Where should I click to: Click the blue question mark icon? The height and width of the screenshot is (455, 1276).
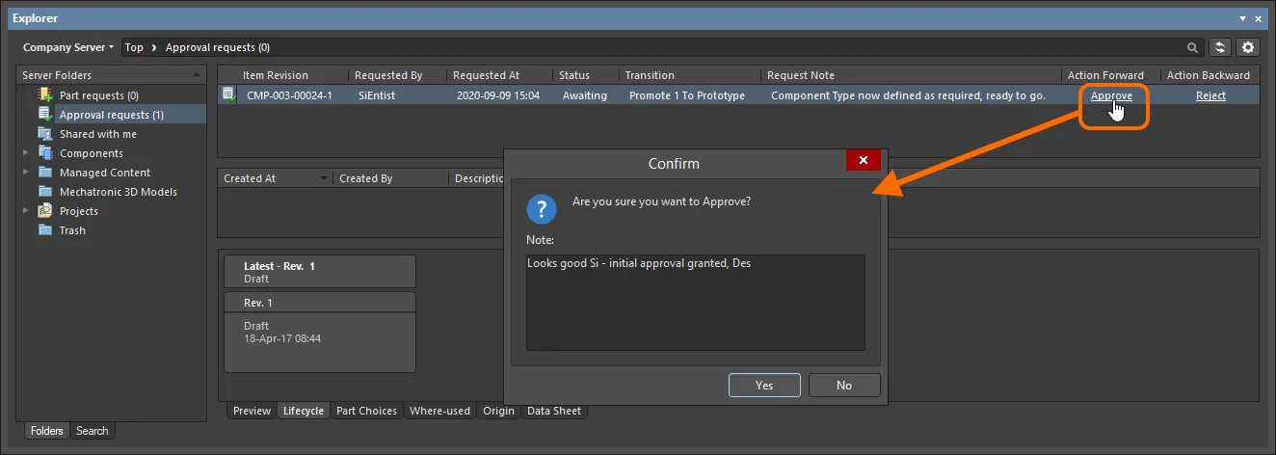pyautogui.click(x=543, y=209)
